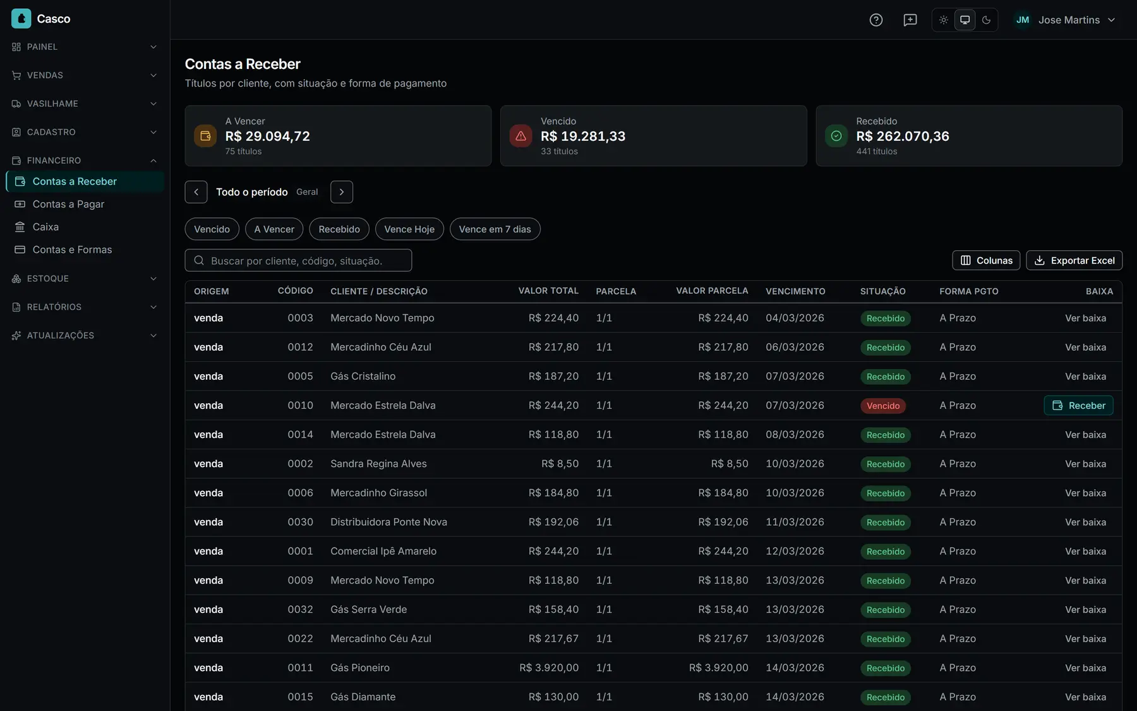This screenshot has width=1137, height=711.
Task: Click the Casco logo icon
Action: [x=21, y=18]
